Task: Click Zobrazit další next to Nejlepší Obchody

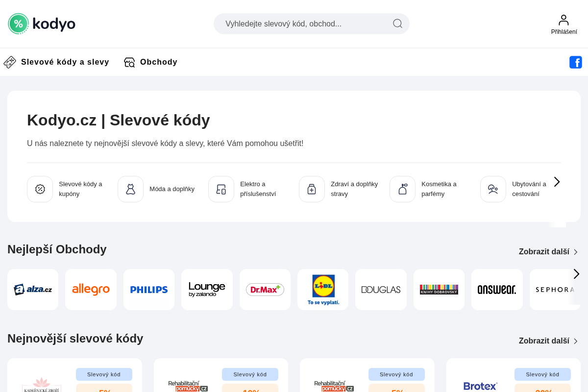Action: 548,252
